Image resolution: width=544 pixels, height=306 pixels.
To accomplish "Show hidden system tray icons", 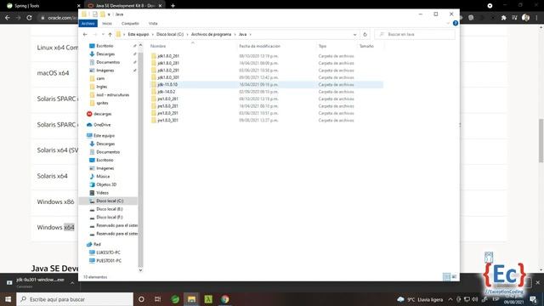I will [x=450, y=299].
